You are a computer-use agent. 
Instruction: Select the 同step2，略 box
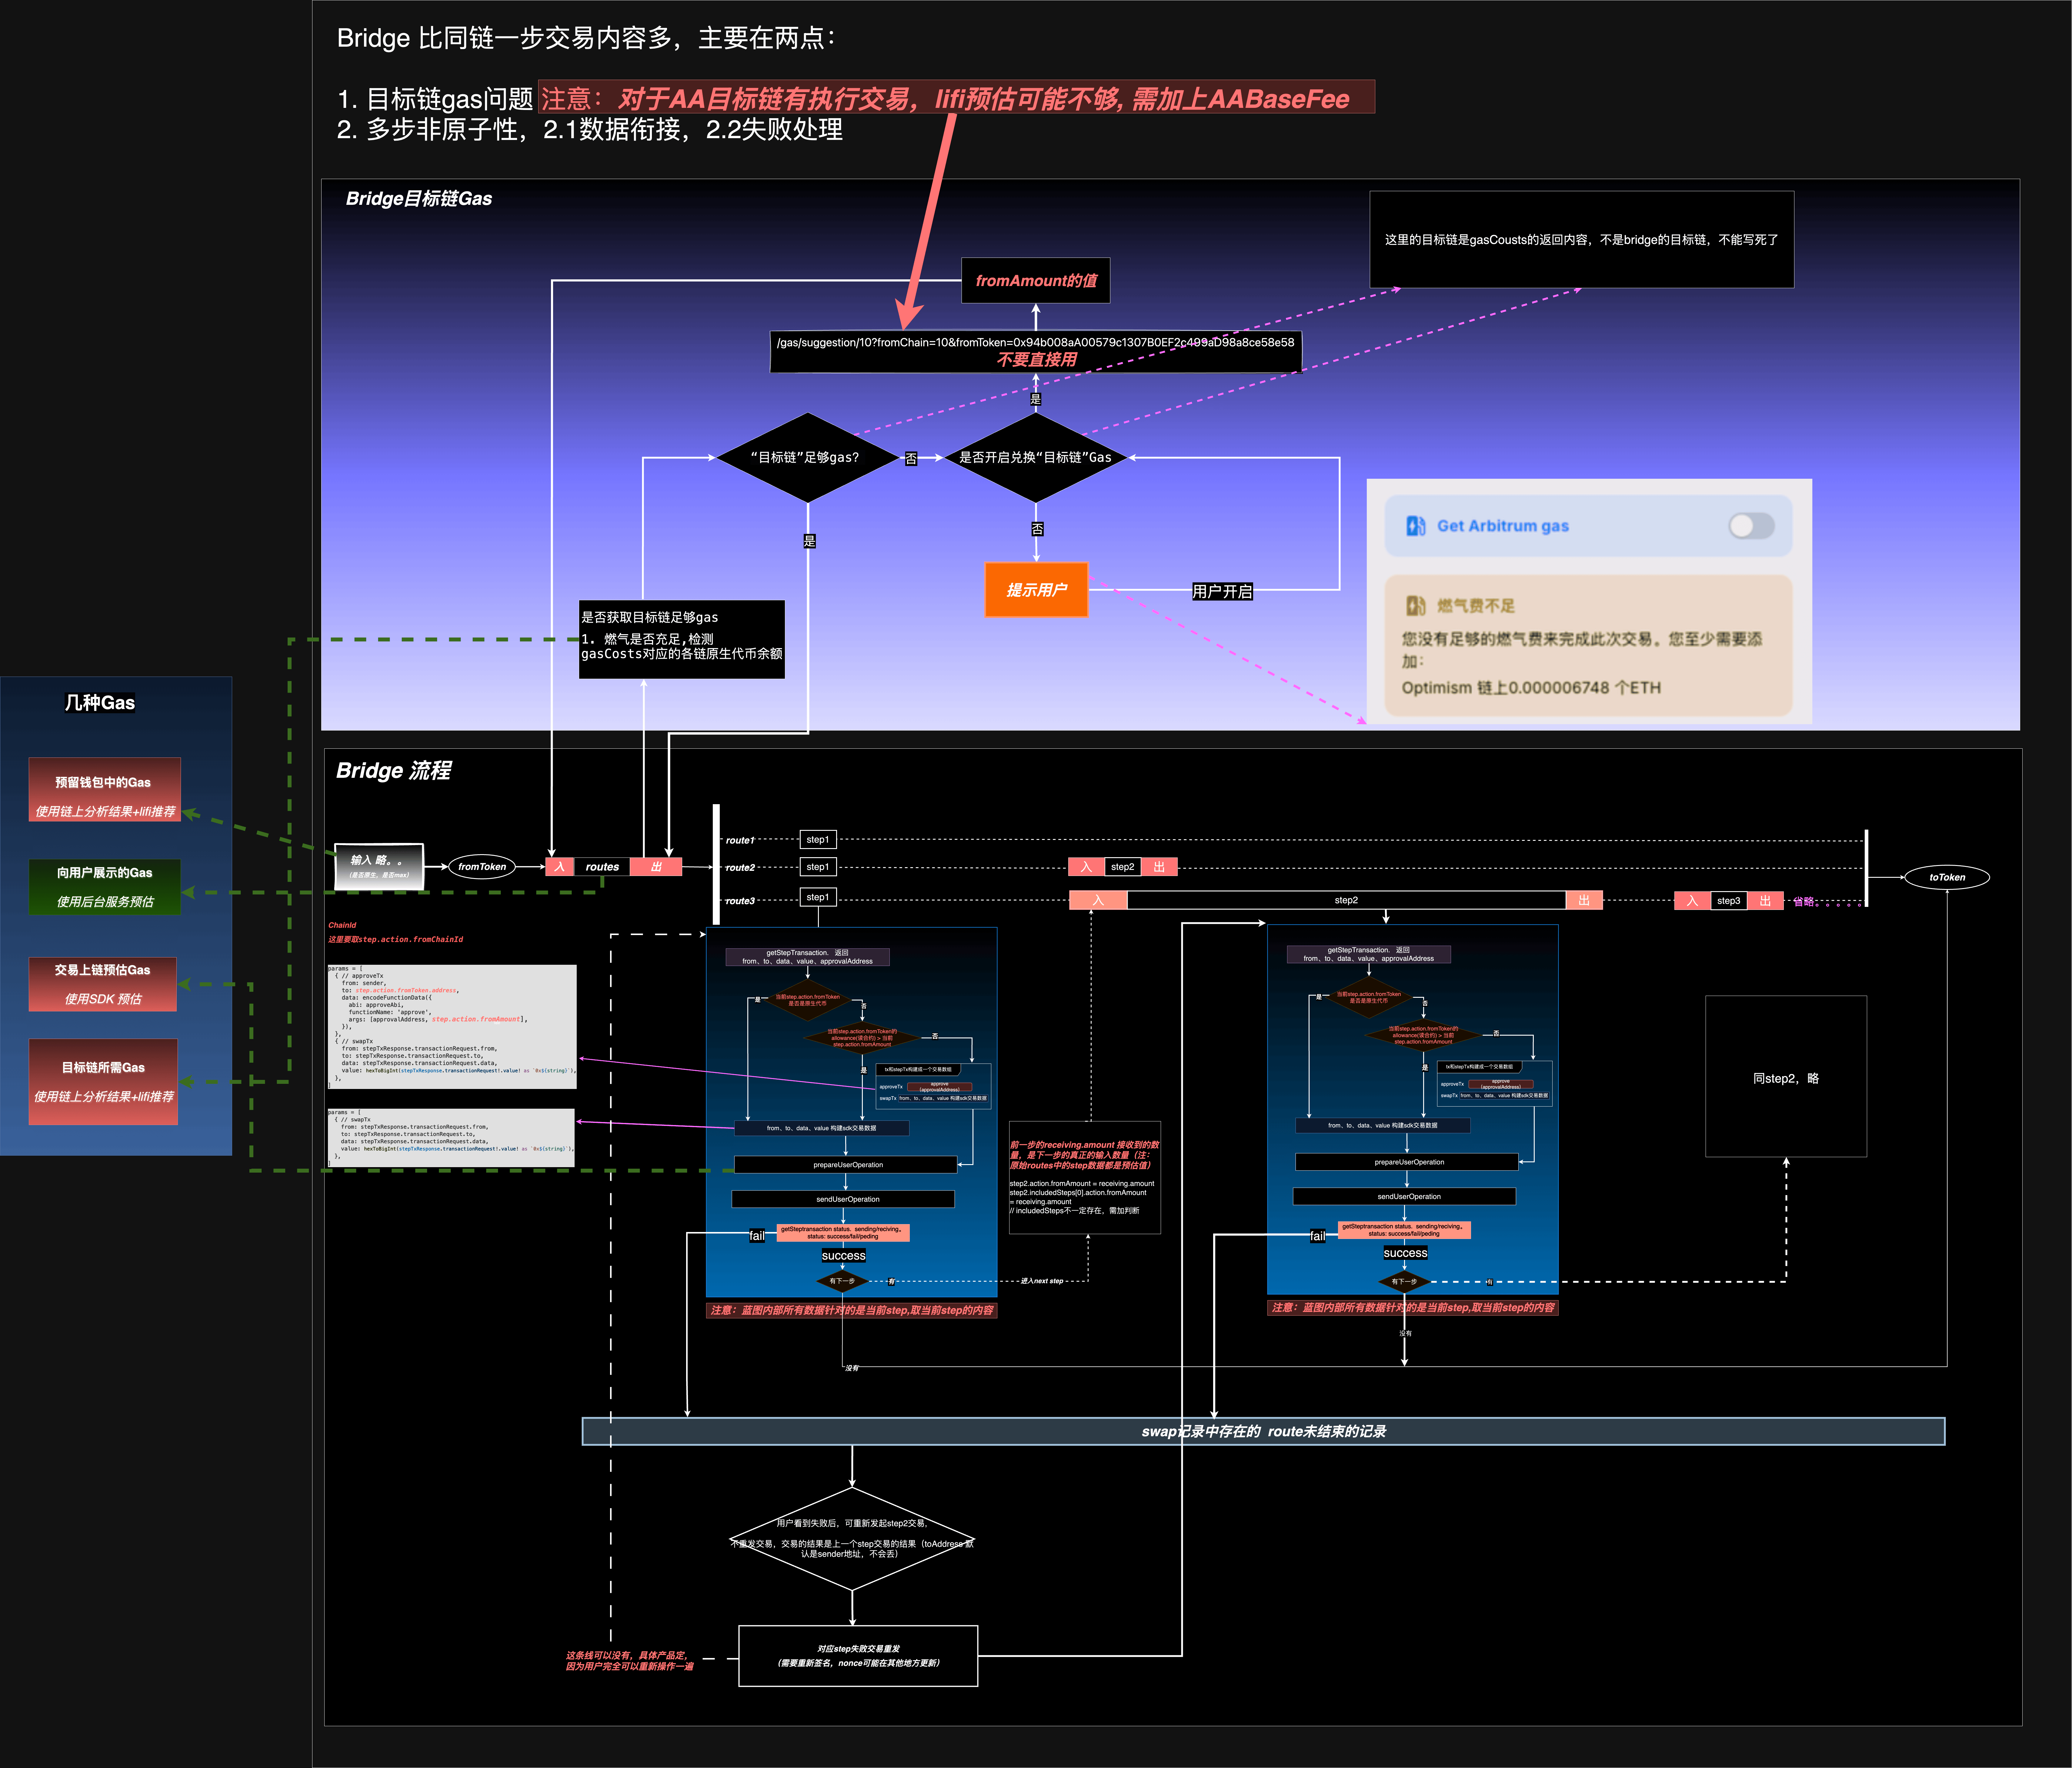click(x=1786, y=1077)
